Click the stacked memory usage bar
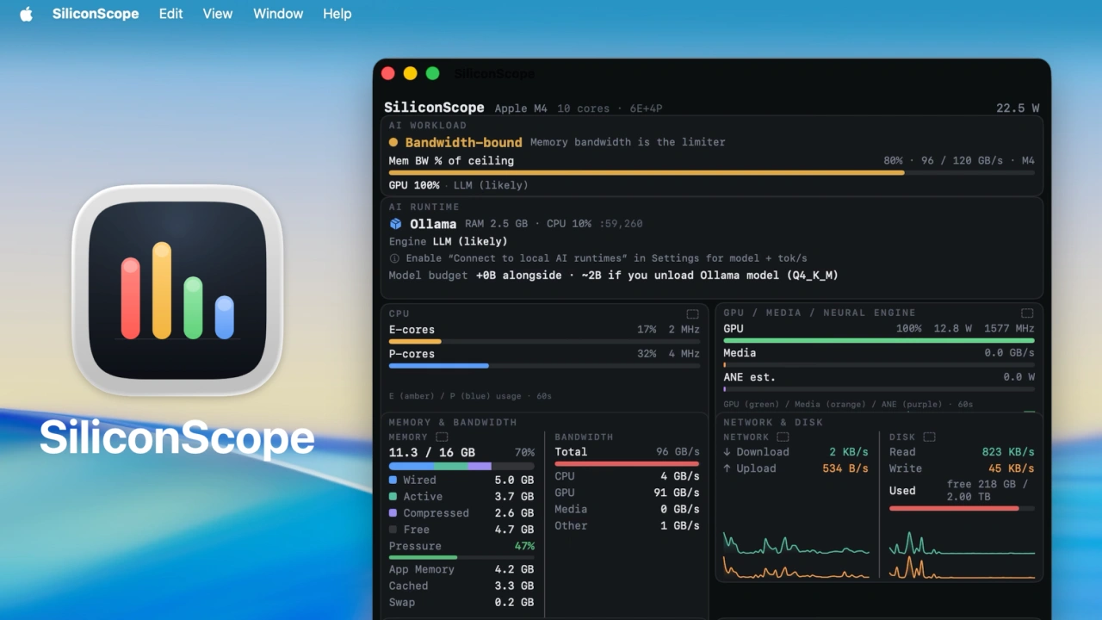 point(461,466)
